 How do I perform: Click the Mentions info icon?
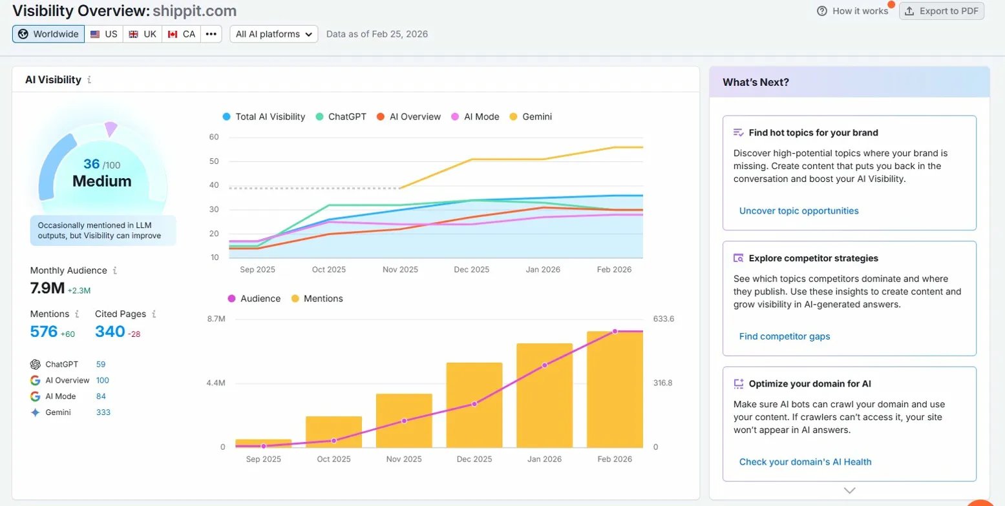point(77,314)
